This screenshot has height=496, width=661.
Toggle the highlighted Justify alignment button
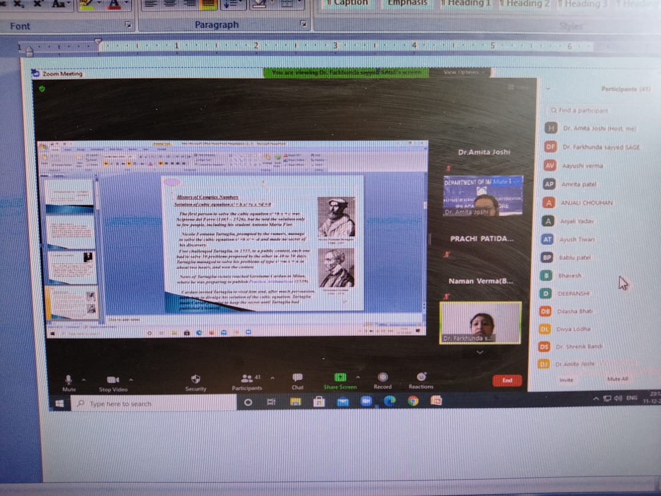pyautogui.click(x=208, y=4)
